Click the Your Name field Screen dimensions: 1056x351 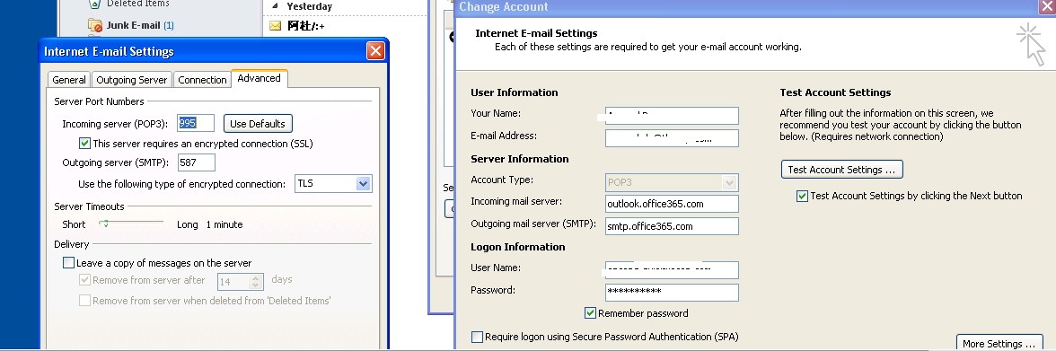tap(672, 115)
